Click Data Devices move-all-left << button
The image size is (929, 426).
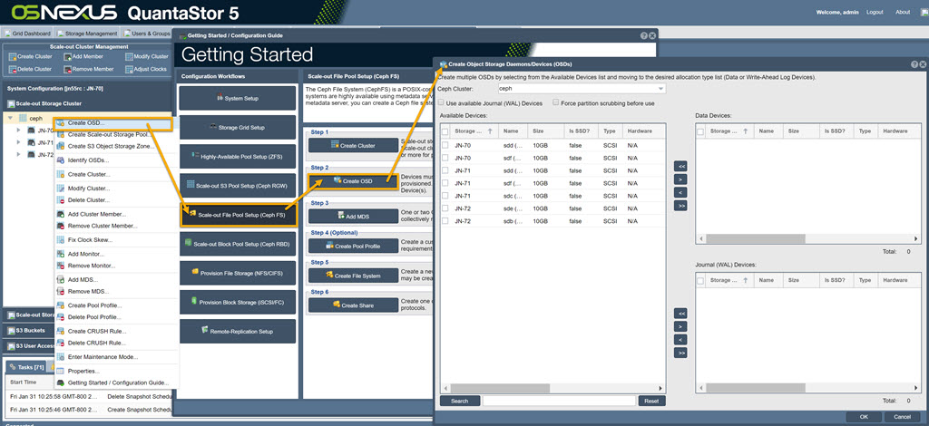click(x=680, y=166)
